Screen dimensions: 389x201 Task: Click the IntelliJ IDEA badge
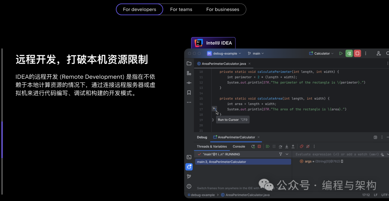coord(213,43)
